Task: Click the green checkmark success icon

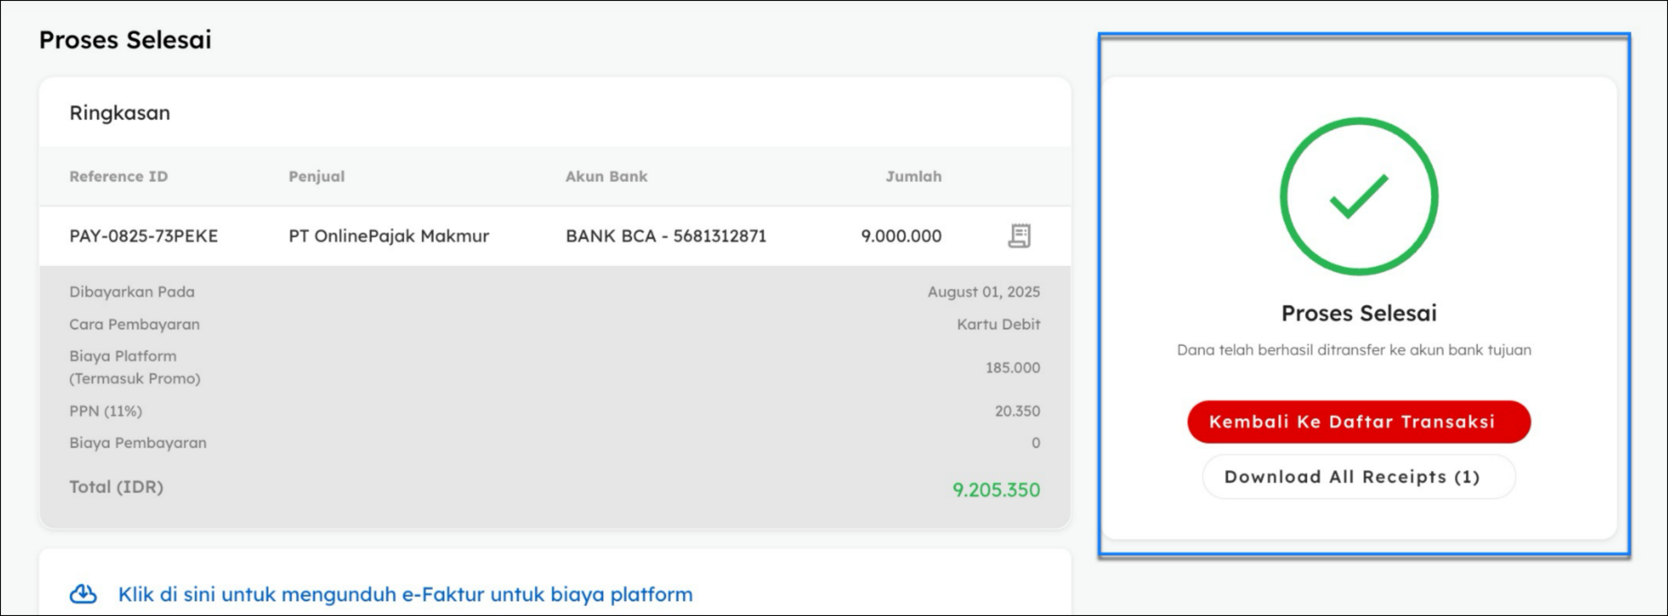Action: click(x=1359, y=196)
